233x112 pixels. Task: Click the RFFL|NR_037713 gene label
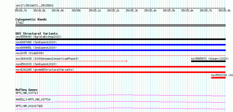[27, 93]
